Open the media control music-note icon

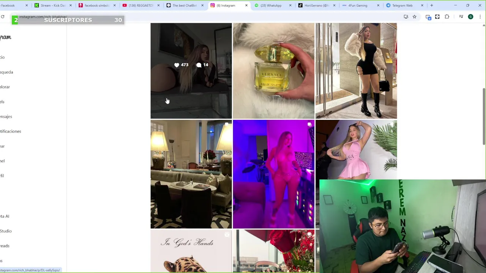click(461, 17)
